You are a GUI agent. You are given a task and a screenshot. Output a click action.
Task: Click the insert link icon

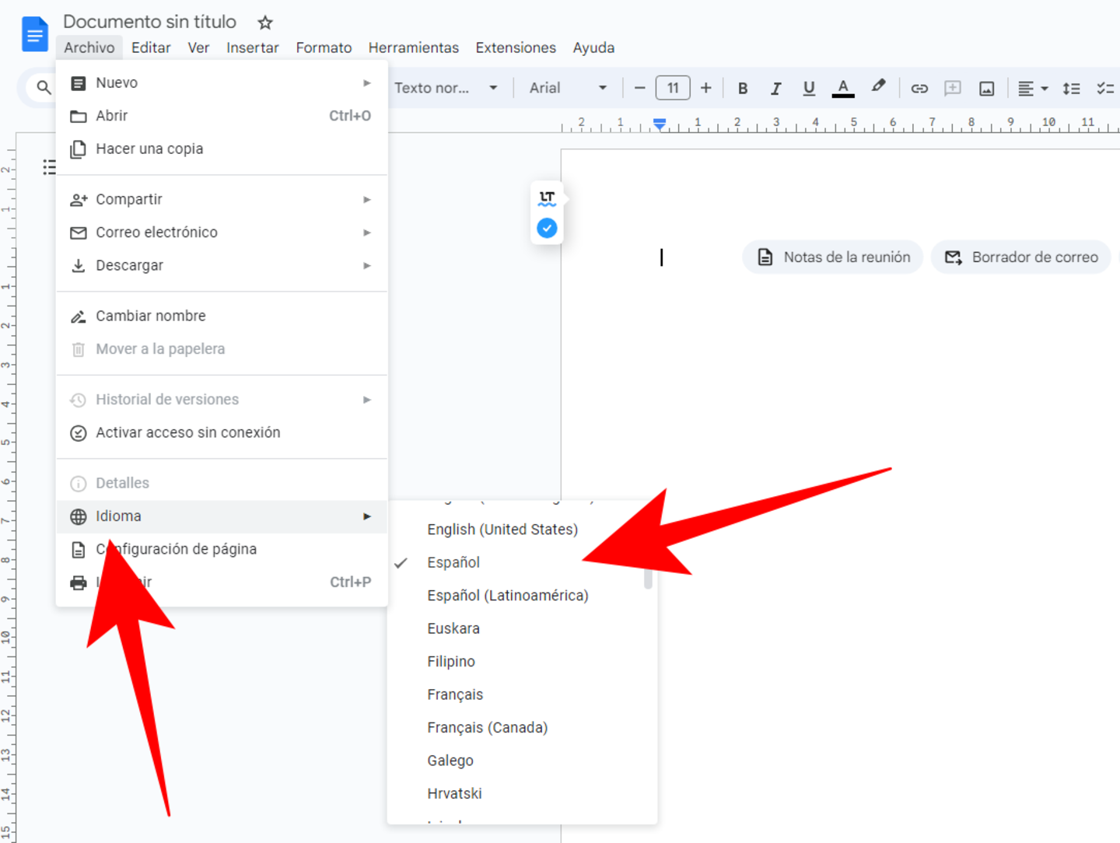[x=919, y=89]
